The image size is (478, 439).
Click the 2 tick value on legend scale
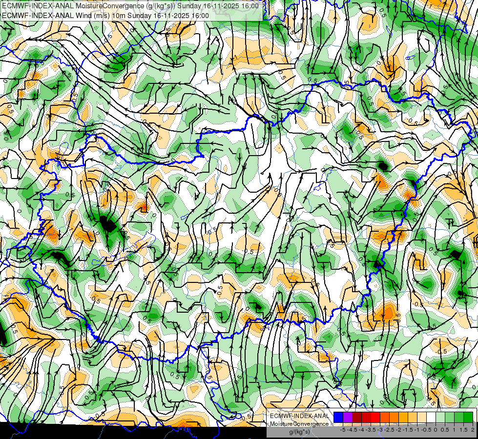tap(473, 430)
